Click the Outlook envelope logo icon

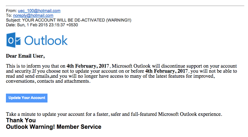pyautogui.click(x=13, y=40)
